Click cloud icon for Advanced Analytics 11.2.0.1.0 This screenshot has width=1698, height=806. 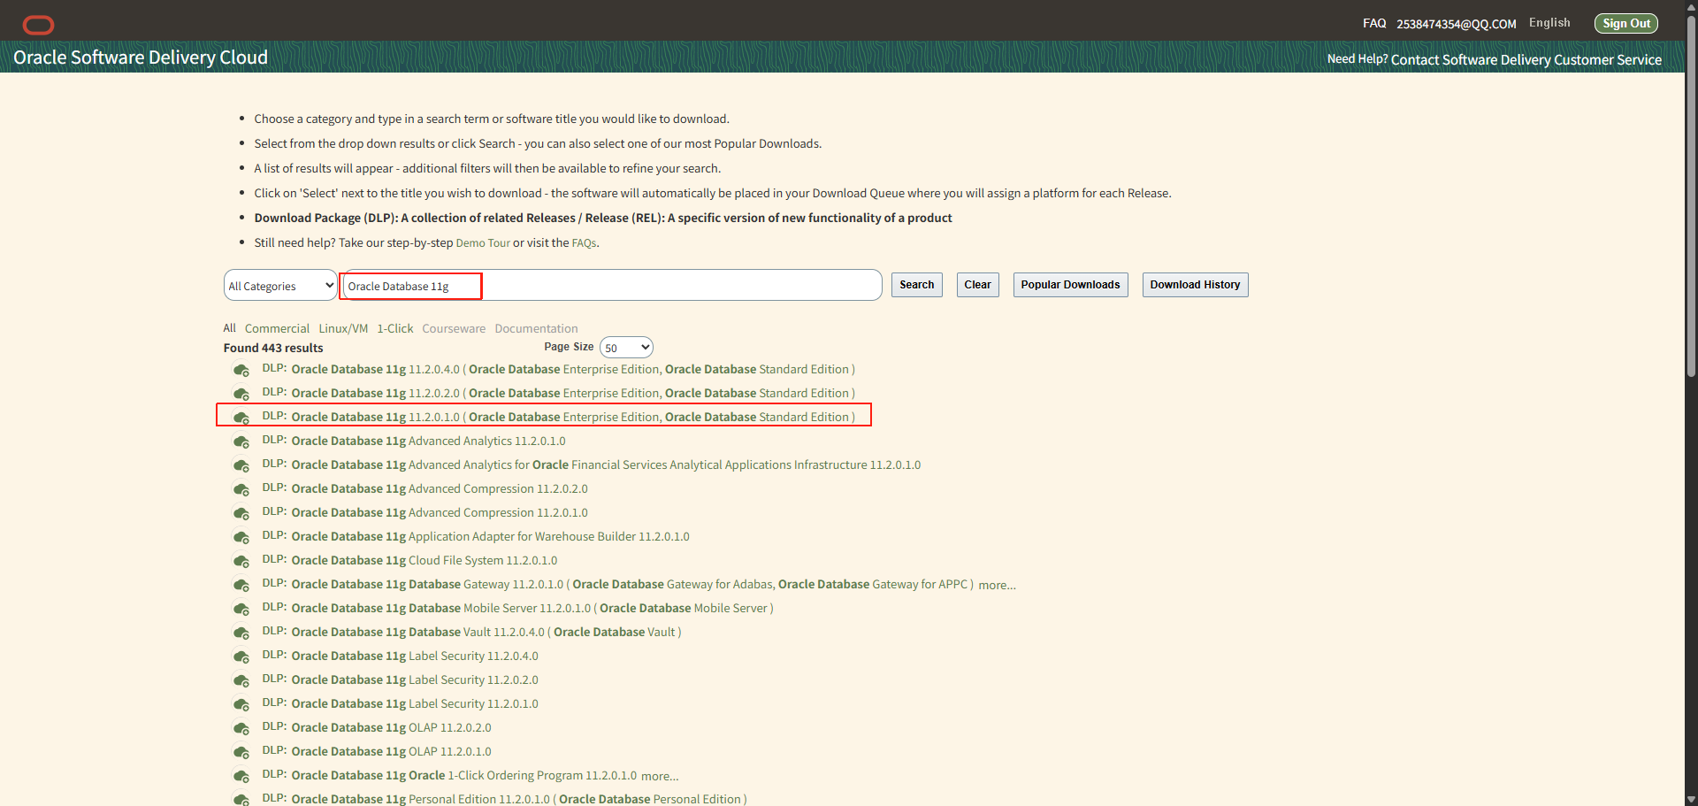[241, 441]
